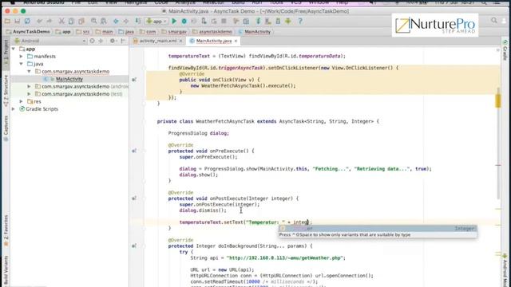This screenshot has height=287, width=511.
Task: Click the Open file toolbar icon
Action: coord(7,22)
